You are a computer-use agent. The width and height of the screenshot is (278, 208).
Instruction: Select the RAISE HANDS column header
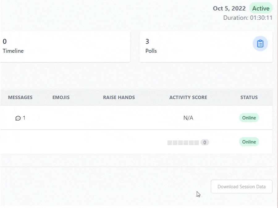(x=119, y=98)
